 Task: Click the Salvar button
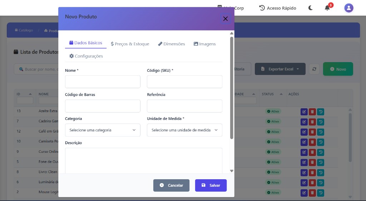tap(211, 185)
